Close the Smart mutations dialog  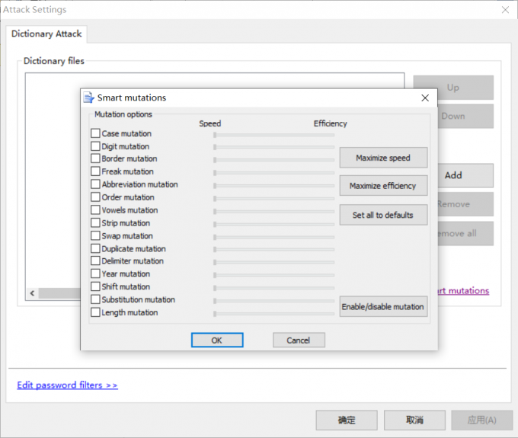[425, 98]
